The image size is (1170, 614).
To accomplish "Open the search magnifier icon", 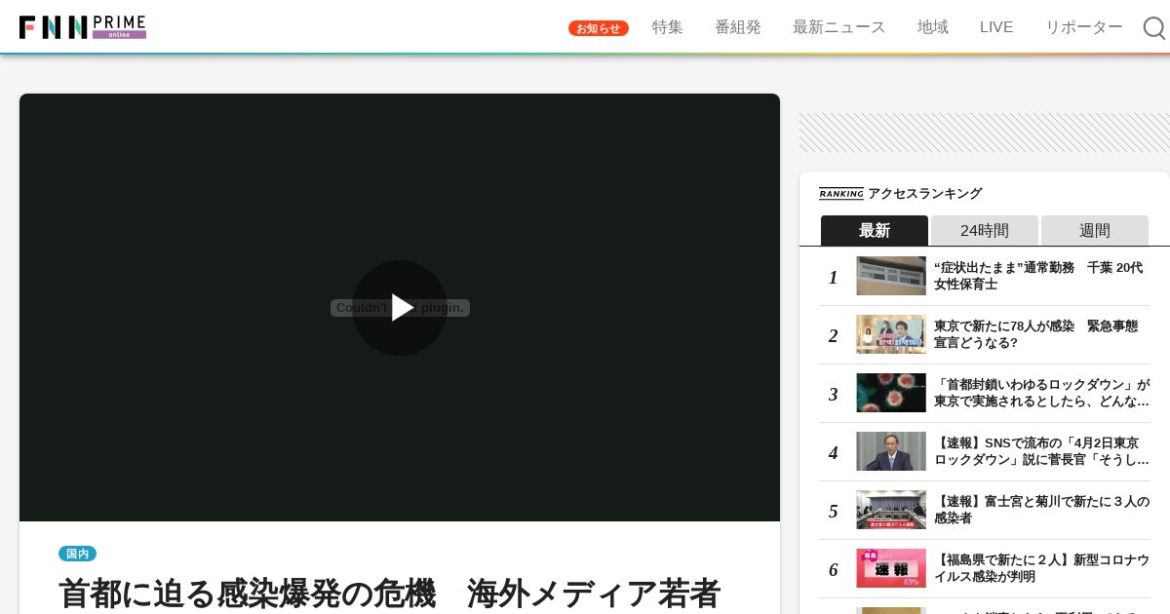I will 1154,28.
